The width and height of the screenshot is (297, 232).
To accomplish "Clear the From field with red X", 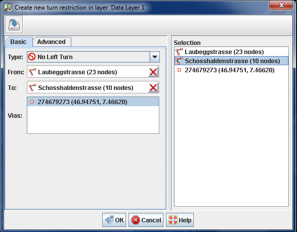I will pos(153,72).
